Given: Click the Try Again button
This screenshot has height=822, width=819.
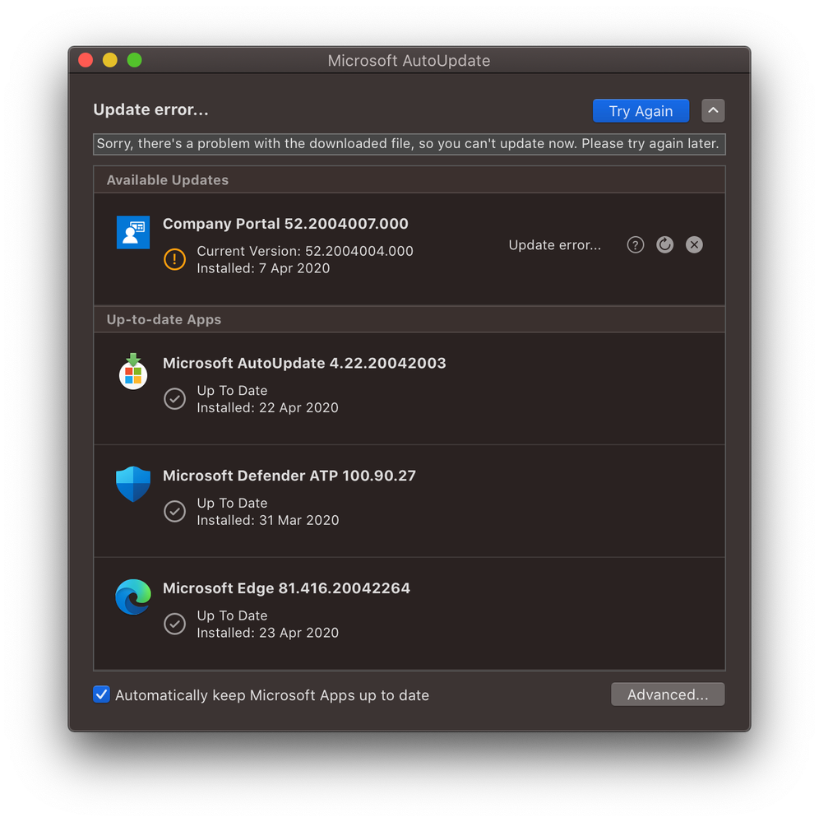Looking at the screenshot, I should click(x=641, y=110).
